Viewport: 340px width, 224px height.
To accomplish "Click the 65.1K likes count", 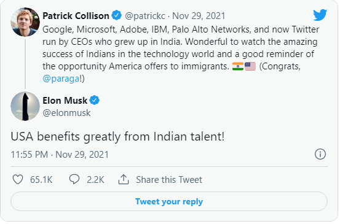I will 41,180.
